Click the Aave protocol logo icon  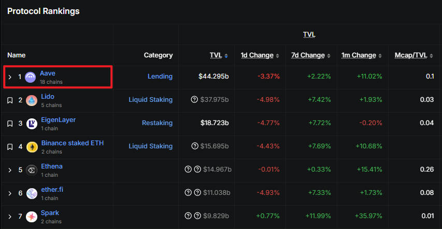coord(31,77)
